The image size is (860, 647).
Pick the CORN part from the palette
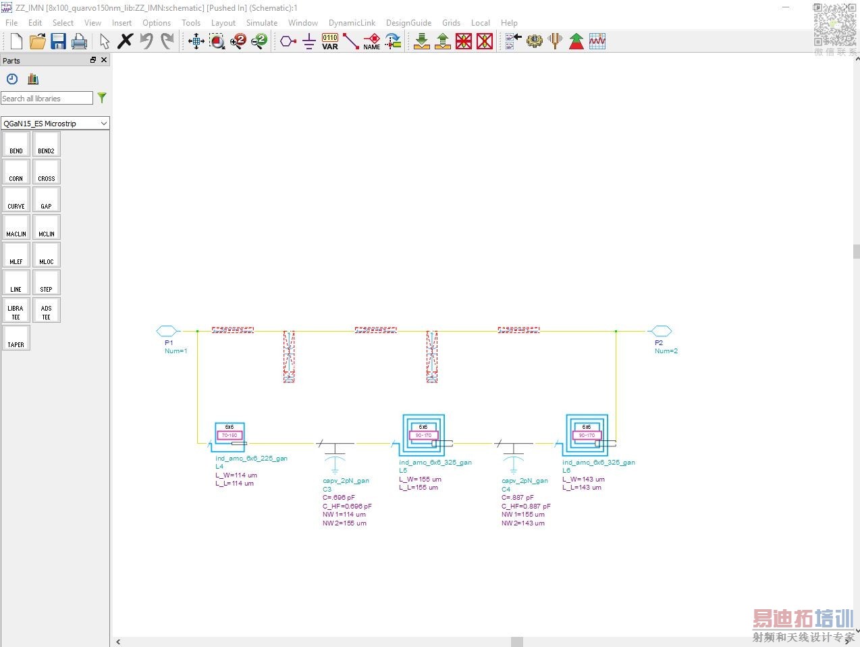click(x=16, y=172)
